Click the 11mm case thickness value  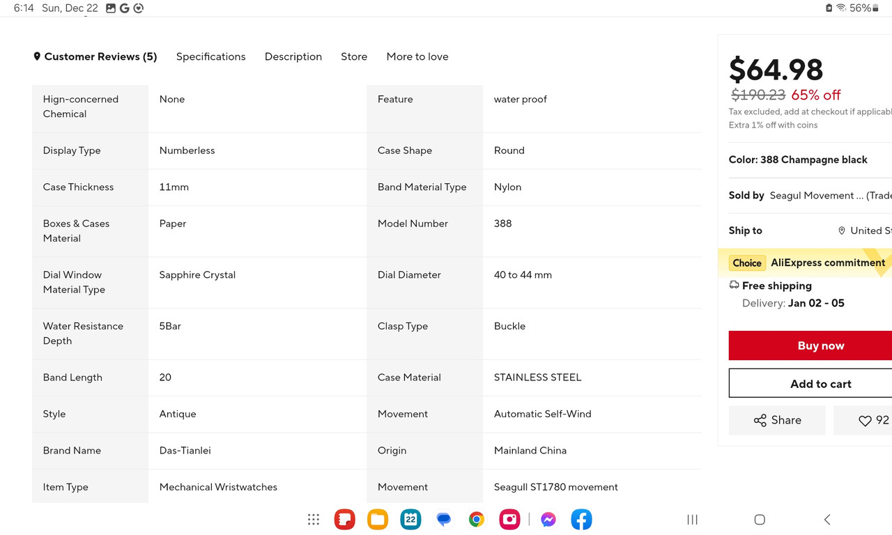[174, 187]
